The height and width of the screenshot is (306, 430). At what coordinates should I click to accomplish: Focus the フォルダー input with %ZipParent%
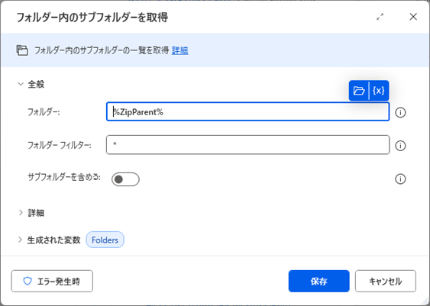(247, 111)
